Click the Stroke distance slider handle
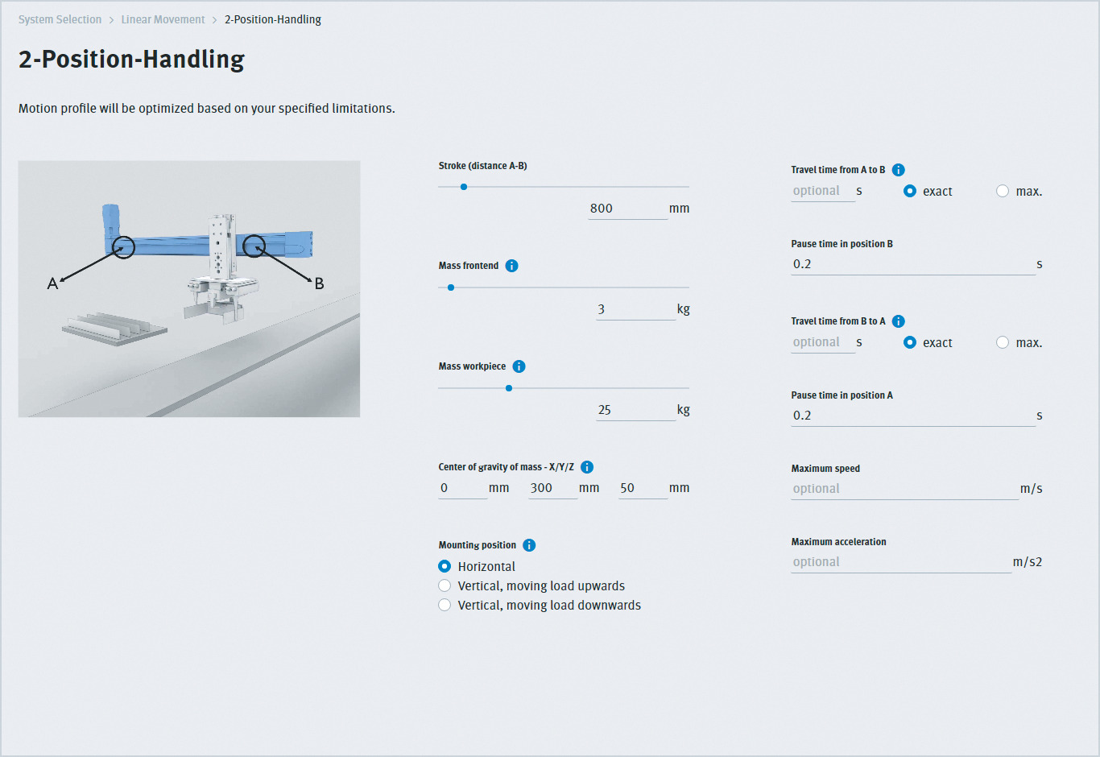 (464, 187)
